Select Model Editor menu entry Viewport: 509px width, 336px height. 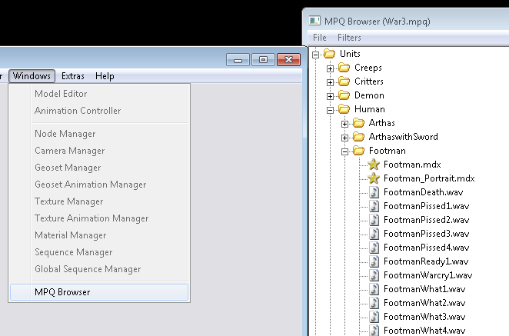coord(99,94)
